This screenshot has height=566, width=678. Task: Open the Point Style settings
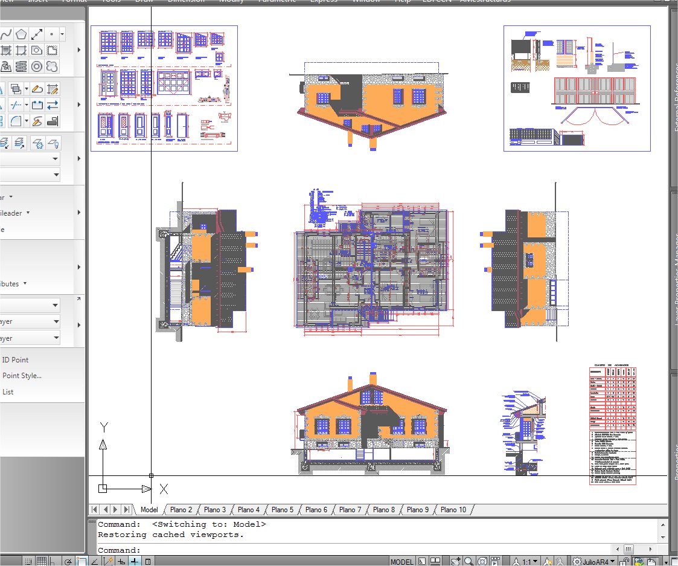point(22,376)
